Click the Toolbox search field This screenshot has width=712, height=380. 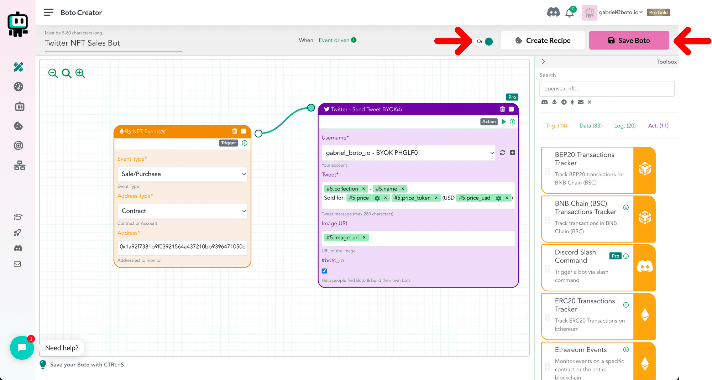pos(607,89)
